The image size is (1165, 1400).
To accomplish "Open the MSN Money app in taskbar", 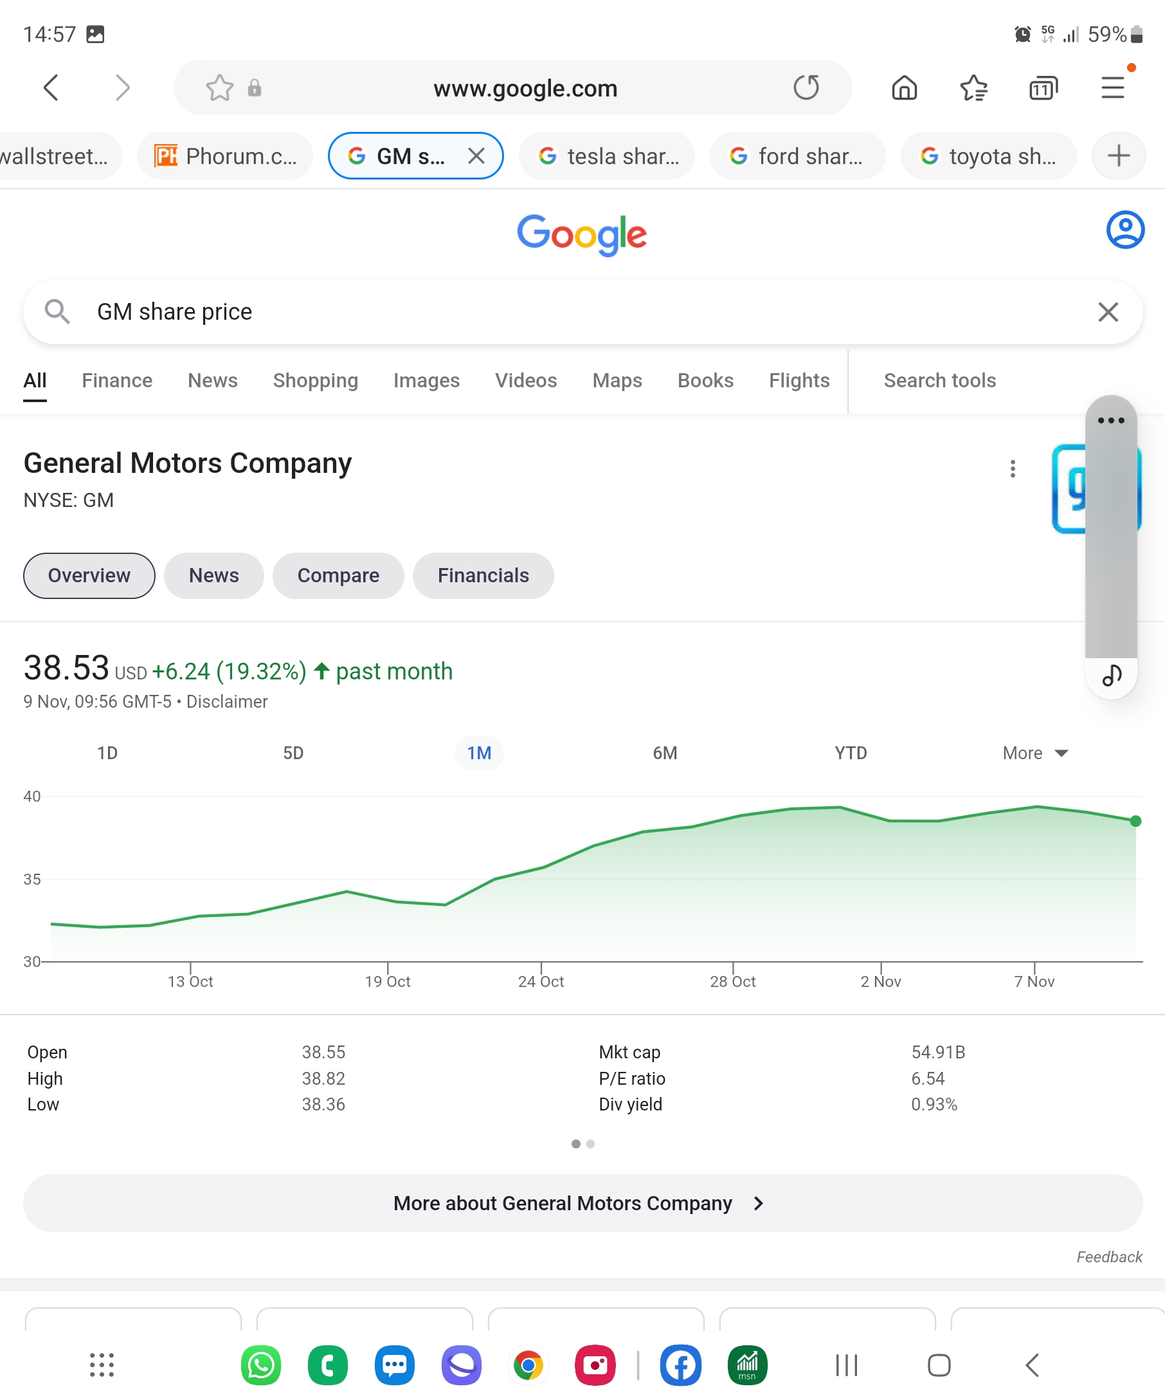I will click(747, 1365).
